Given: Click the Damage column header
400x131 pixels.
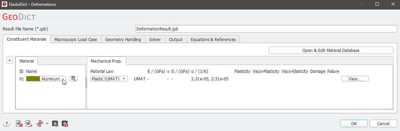Looking at the screenshot, I should point(317,71).
